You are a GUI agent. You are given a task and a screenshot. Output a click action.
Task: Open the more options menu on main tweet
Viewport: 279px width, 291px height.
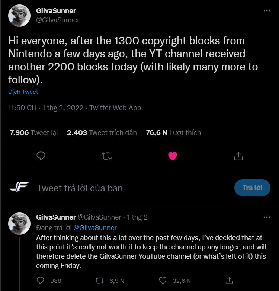267,11
